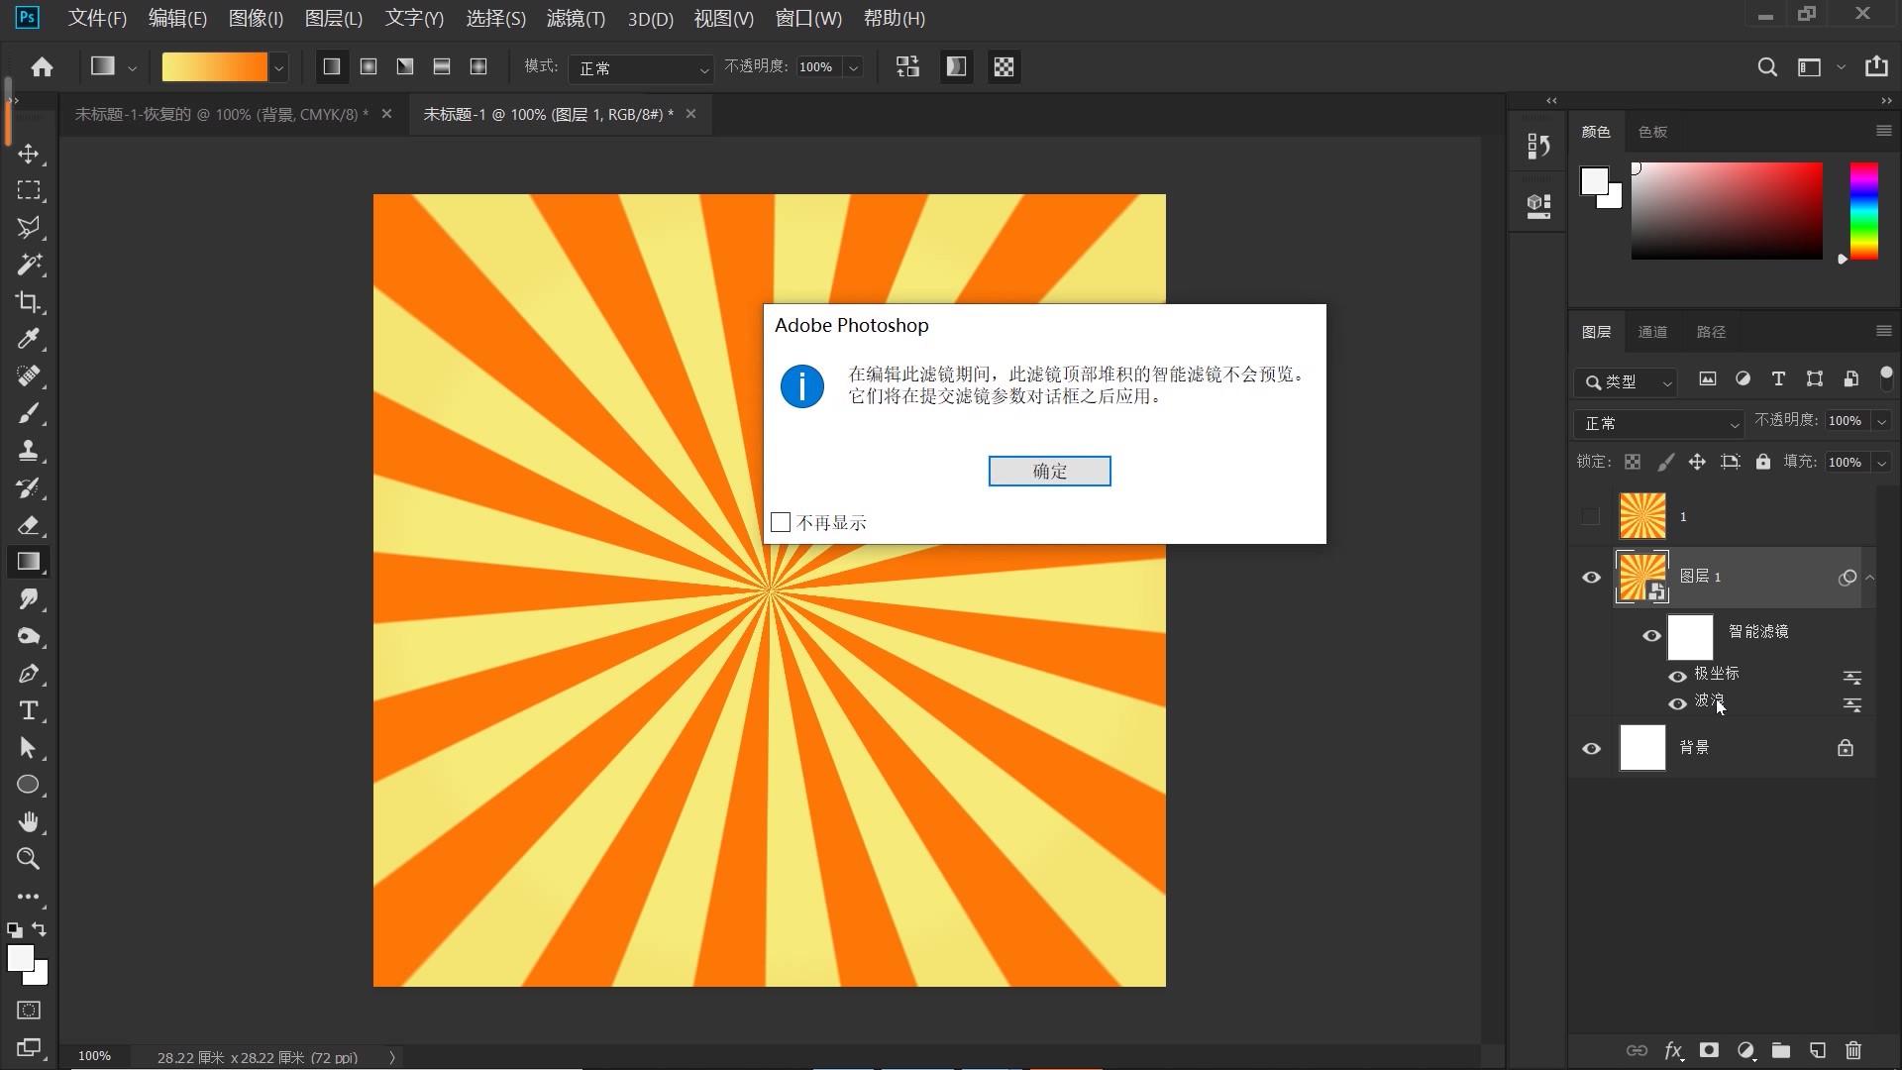Open the 滤镜 Filter menu
The width and height of the screenshot is (1902, 1070).
click(569, 18)
